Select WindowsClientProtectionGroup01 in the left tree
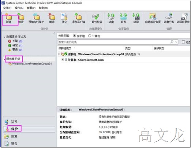This screenshot has width=191, height=148. pyautogui.click(x=32, y=64)
